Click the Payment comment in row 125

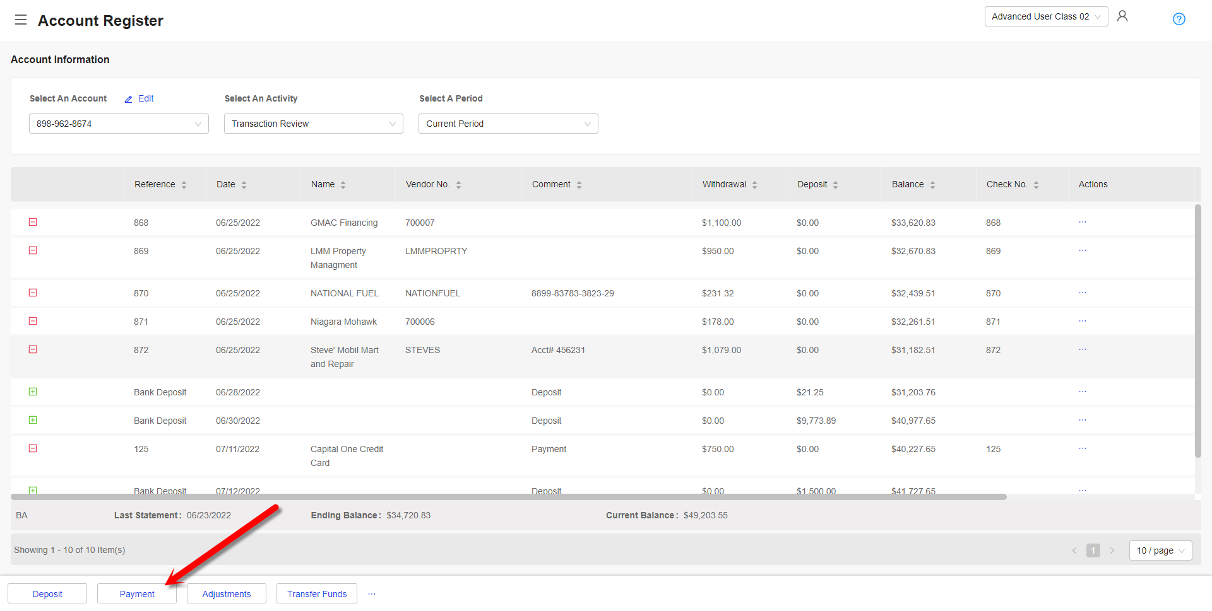[549, 449]
